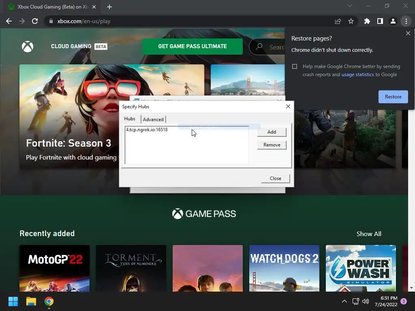Open Chrome three-dot menu
The image size is (415, 311).
click(406, 21)
